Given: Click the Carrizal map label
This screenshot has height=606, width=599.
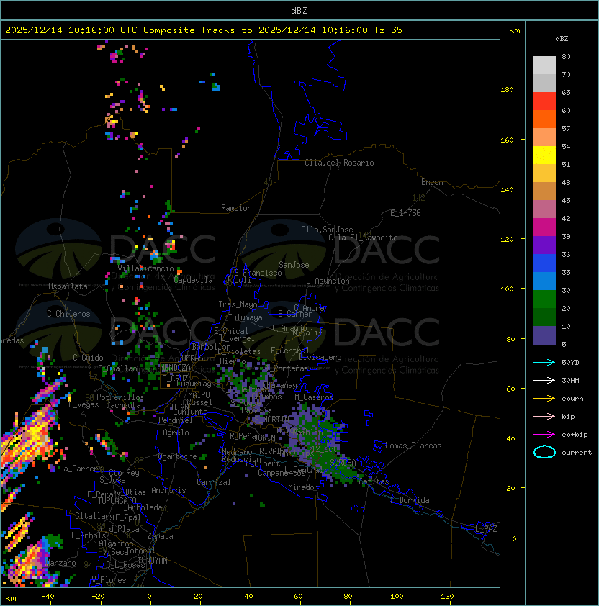Looking at the screenshot, I should pos(214,482).
